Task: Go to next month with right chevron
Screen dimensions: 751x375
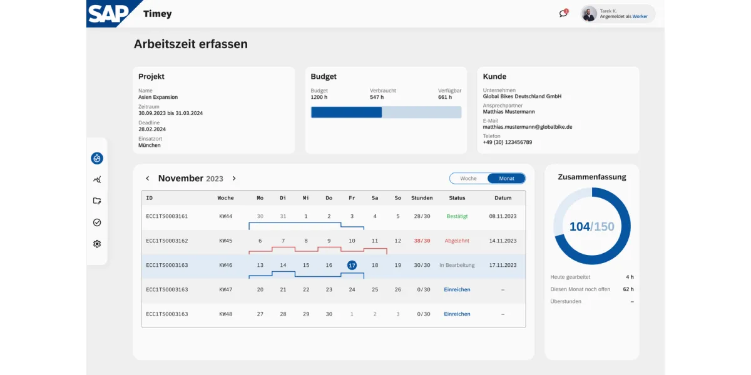Action: (234, 178)
